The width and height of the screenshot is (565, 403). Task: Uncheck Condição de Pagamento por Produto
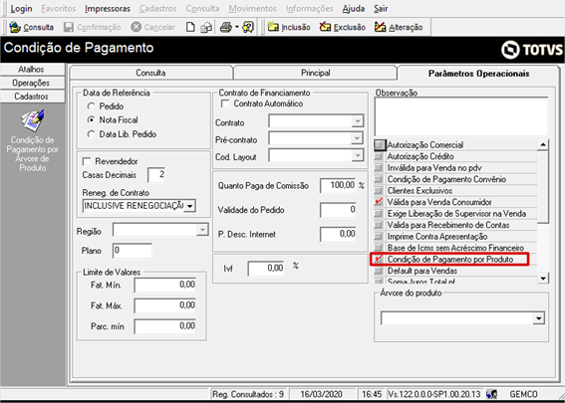[x=379, y=260]
